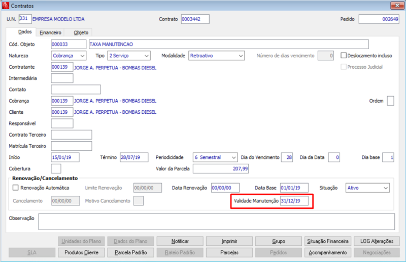Focus the Contratante code field
Image resolution: width=406 pixels, height=262 pixels.
[x=62, y=67]
